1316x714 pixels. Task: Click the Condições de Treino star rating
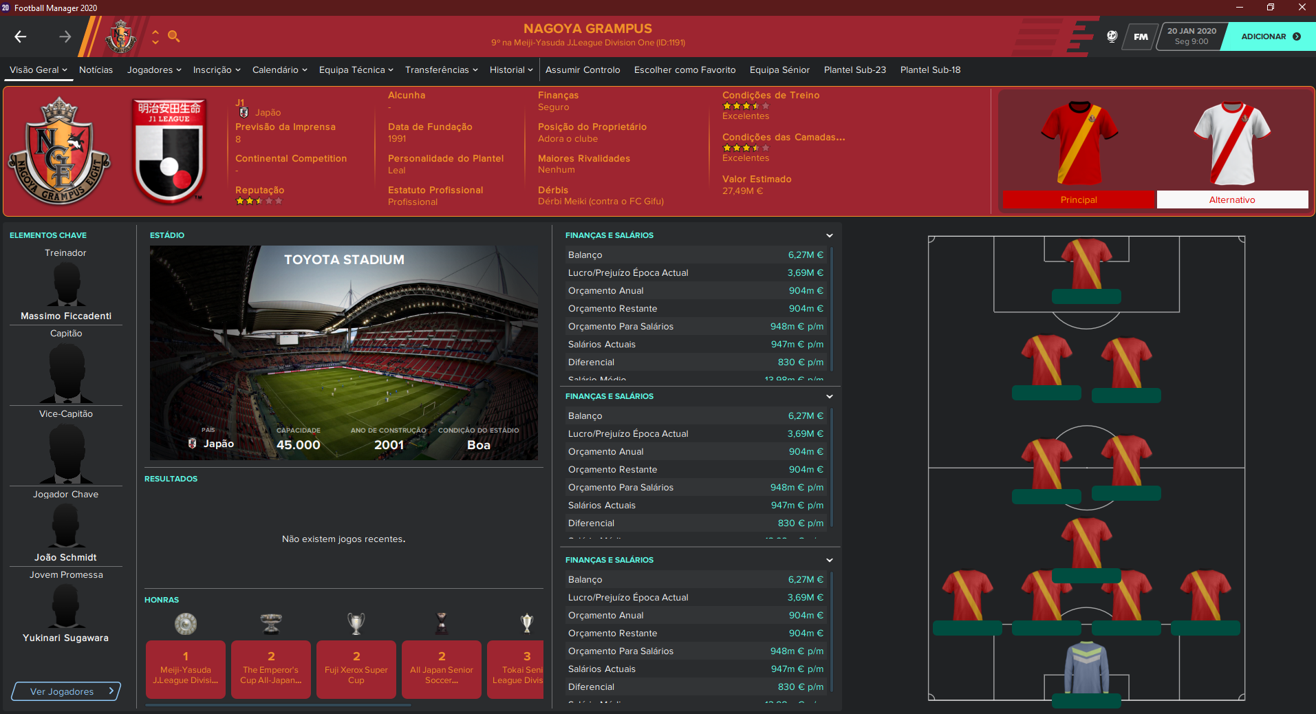pos(746,106)
